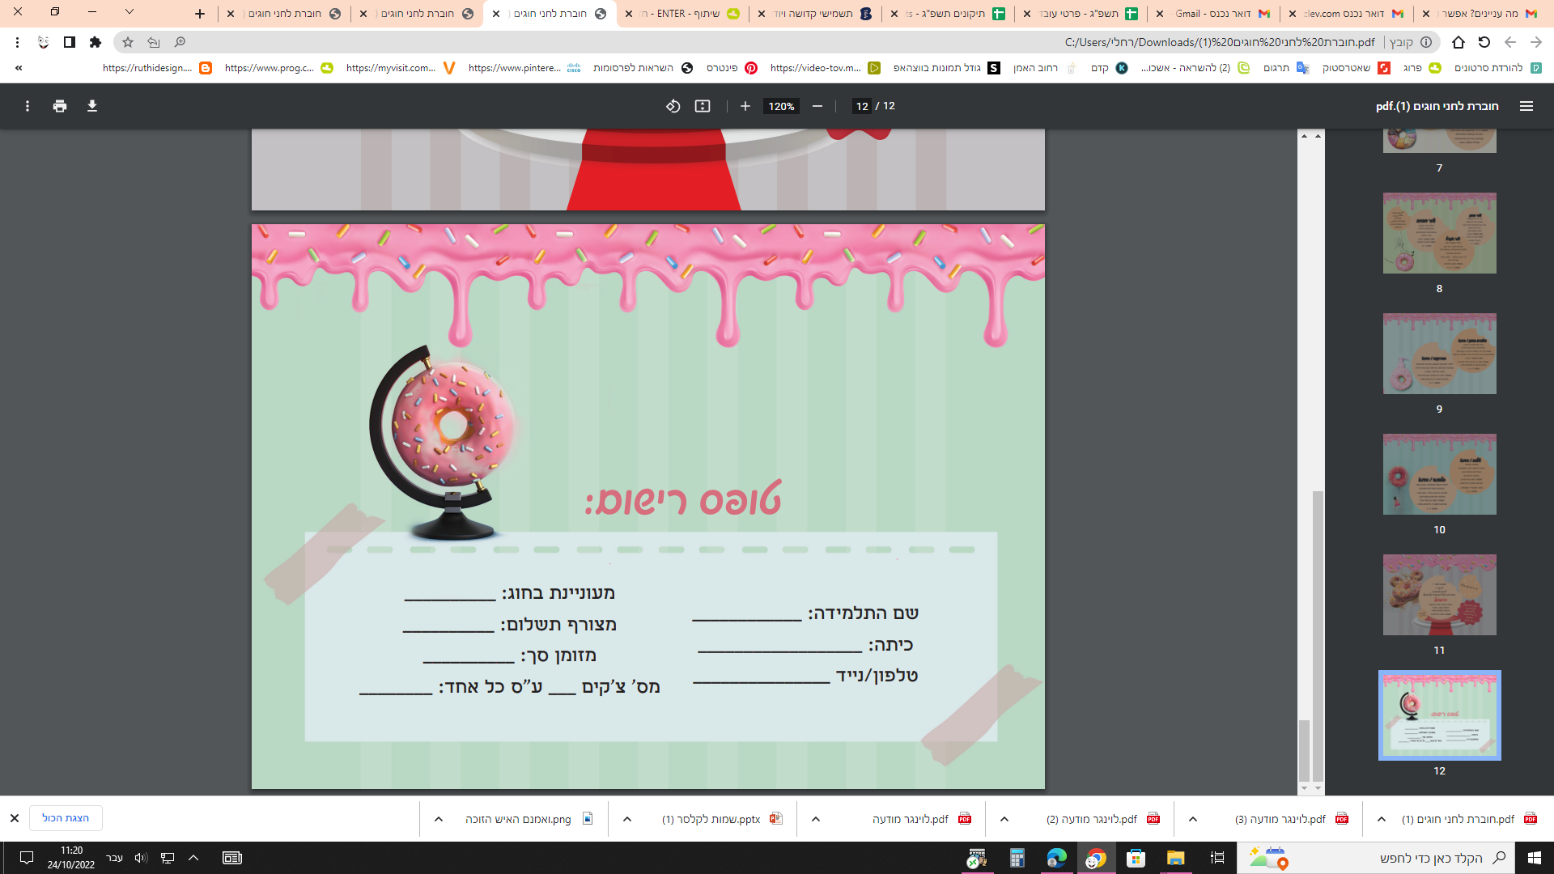Viewport: 1554px width, 874px height.
Task: Select page 10 thumbnail in the sidebar
Action: [x=1439, y=474]
